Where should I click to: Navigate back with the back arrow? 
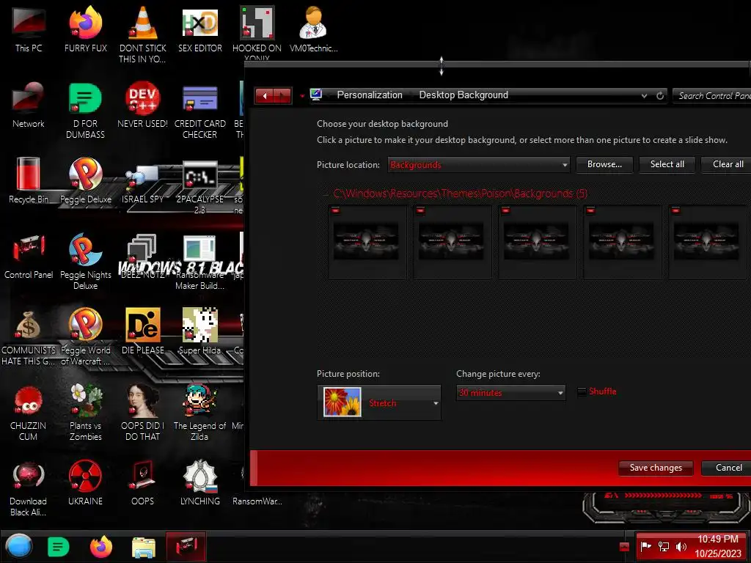click(264, 96)
